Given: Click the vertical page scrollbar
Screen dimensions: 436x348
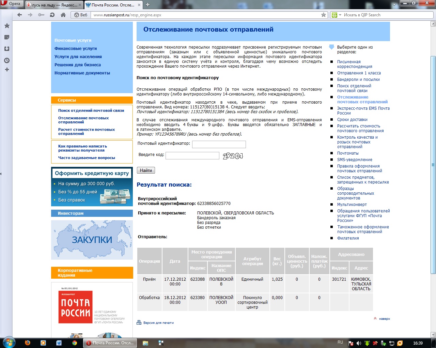Looking at the screenshot, I should click(433, 165).
